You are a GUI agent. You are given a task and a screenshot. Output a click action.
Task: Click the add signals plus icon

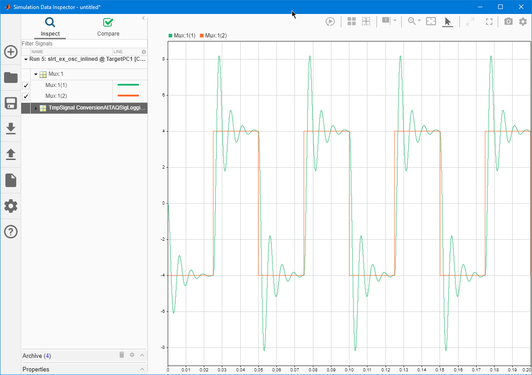coord(10,52)
